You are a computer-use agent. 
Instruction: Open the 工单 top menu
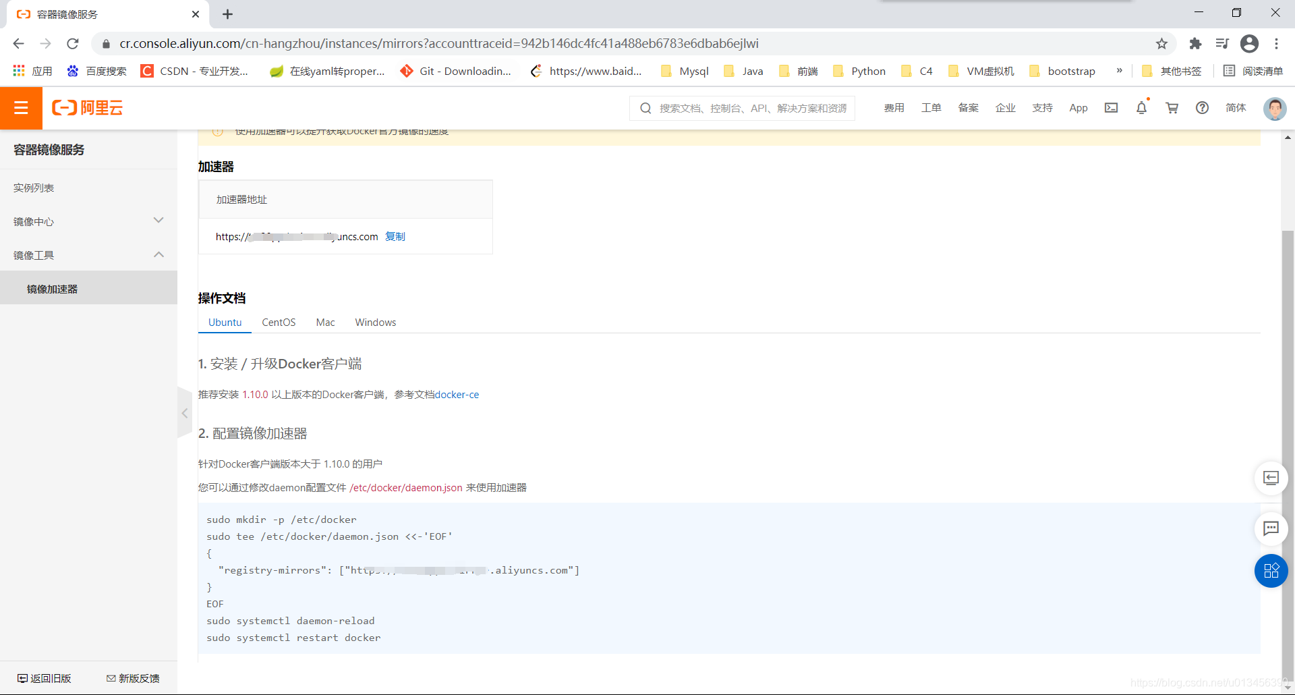pos(931,108)
